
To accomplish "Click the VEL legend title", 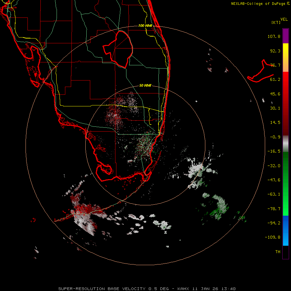I will (284, 19).
